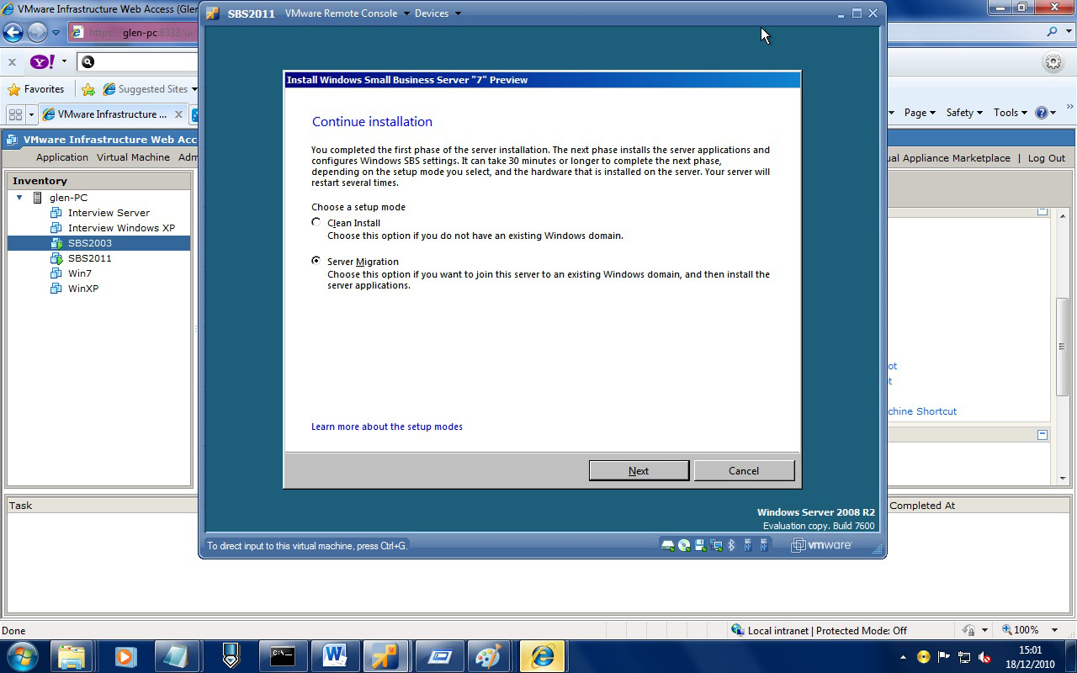Collapse the glen-PC inventory tree
The width and height of the screenshot is (1077, 673).
tap(19, 197)
